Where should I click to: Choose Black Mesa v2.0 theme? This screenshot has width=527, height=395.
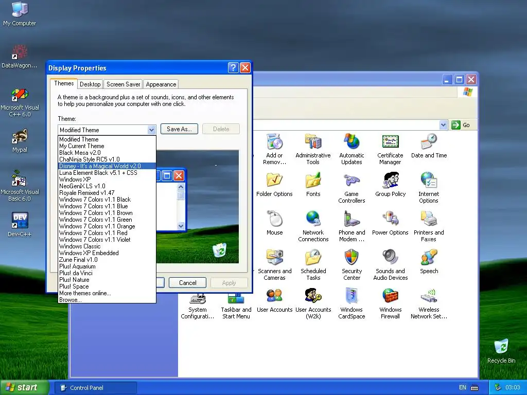(107, 152)
